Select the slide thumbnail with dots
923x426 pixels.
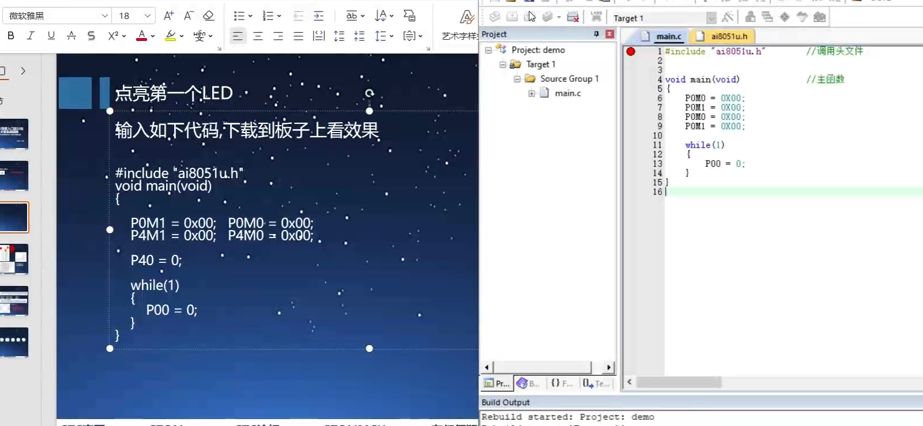tap(14, 342)
